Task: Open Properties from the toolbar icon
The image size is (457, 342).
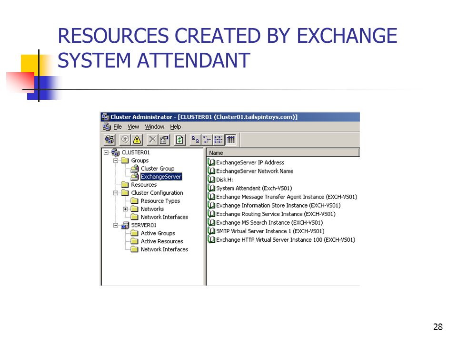Action: pyautogui.click(x=164, y=140)
